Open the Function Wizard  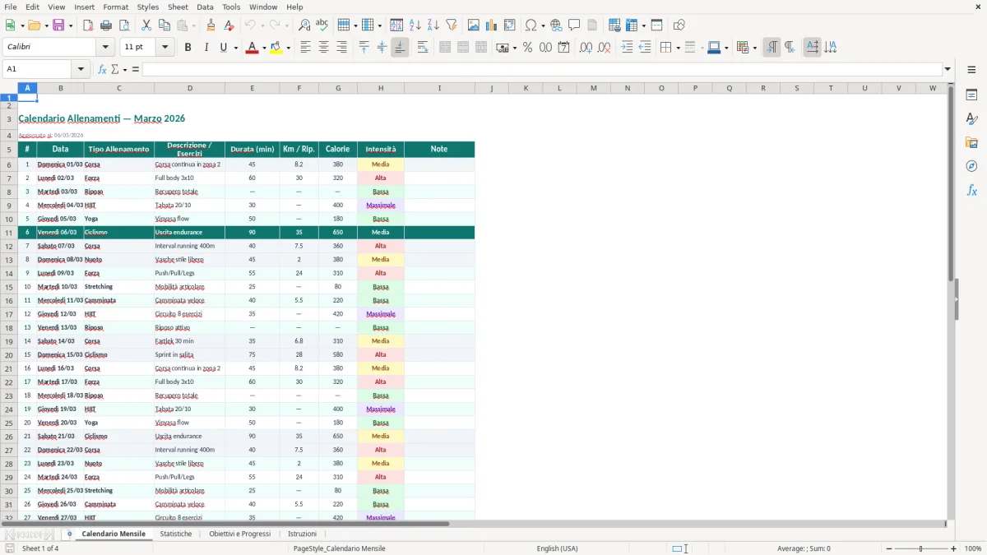click(102, 69)
